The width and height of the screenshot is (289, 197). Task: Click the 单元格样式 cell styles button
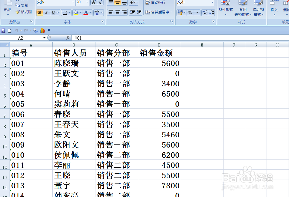tap(258, 9)
